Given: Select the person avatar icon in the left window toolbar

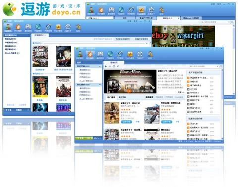Looking at the screenshot, I should pyautogui.click(x=8, y=27).
